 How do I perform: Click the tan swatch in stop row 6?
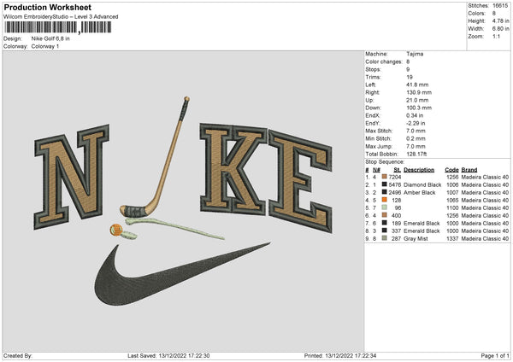(385, 215)
